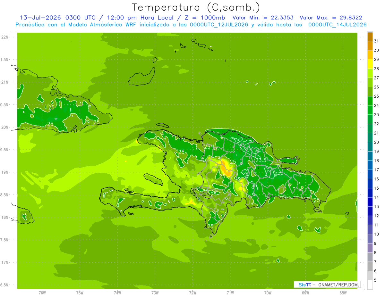
Task: Click the "22N" latitude label
Action: coord(5,37)
